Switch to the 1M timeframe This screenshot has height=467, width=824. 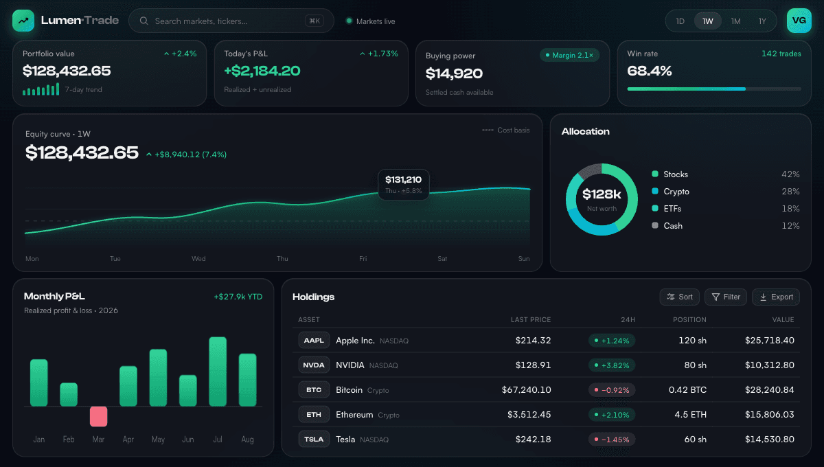coord(735,21)
